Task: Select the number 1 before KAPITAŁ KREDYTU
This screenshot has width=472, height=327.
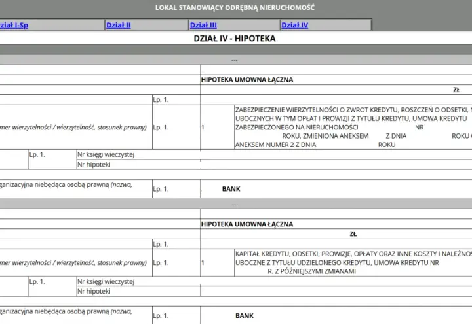Action: coord(203,263)
